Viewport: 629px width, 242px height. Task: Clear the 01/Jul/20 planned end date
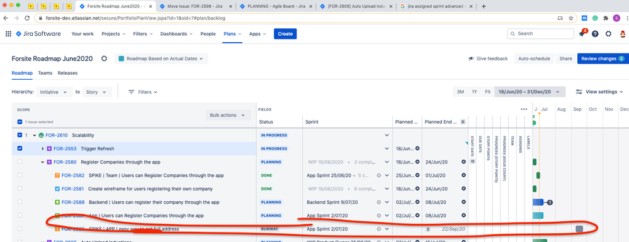pyautogui.click(x=464, y=175)
